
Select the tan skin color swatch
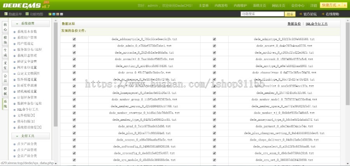58,14
